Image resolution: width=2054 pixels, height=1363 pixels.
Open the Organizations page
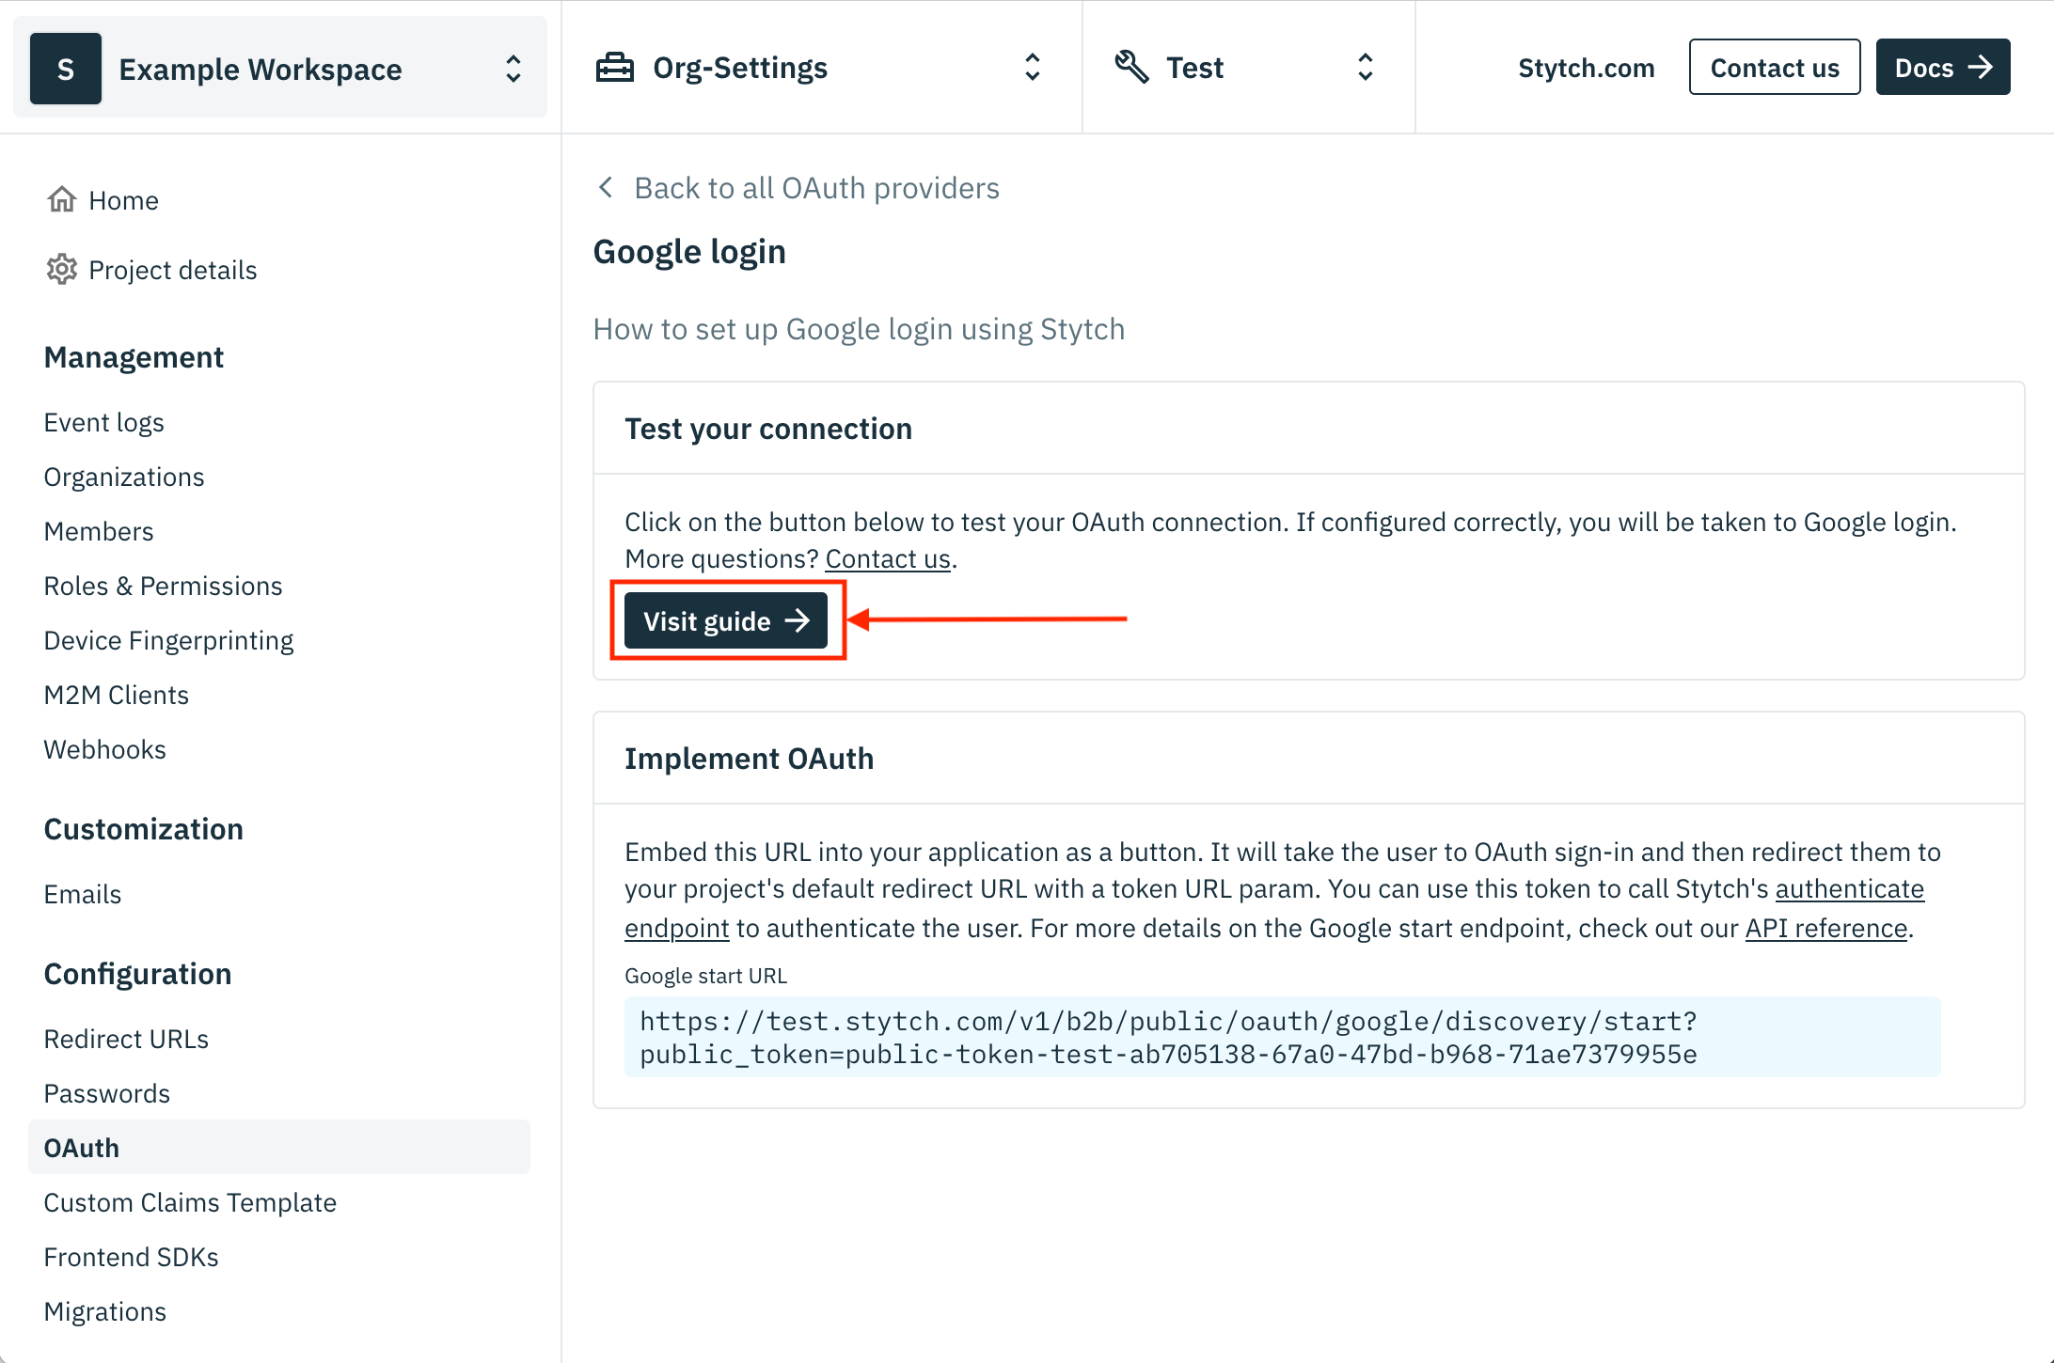124,477
